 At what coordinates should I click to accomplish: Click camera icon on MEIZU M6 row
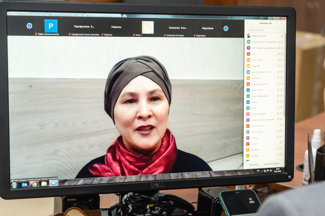click(x=281, y=66)
